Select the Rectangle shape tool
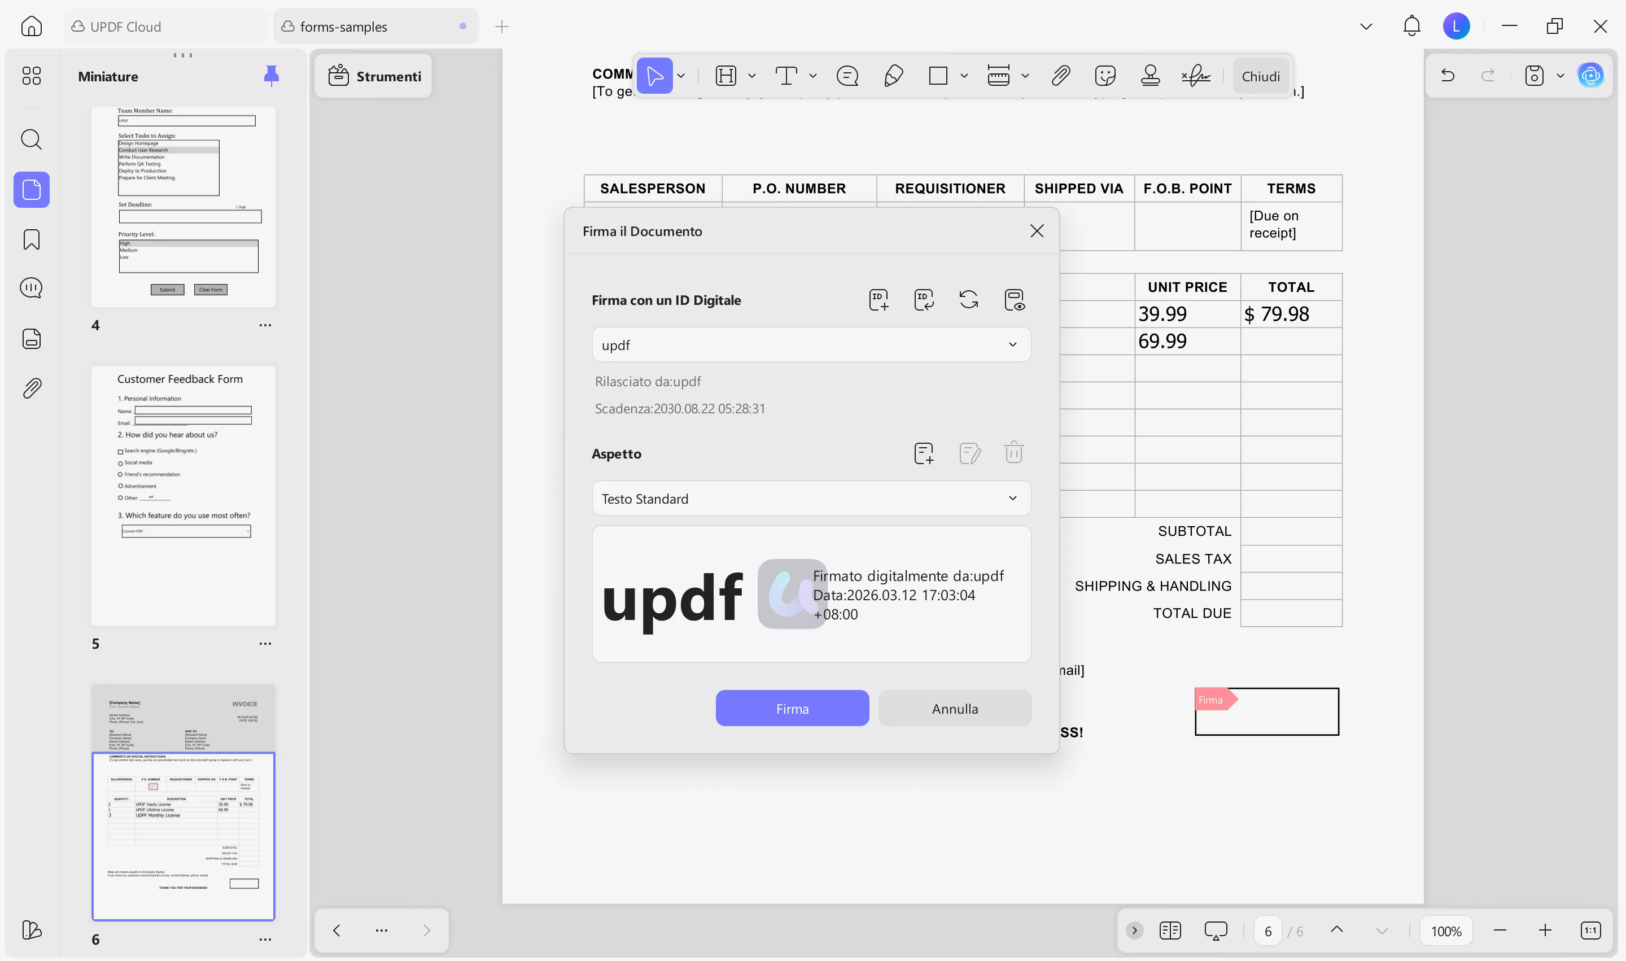The height and width of the screenshot is (961, 1626). (x=938, y=76)
